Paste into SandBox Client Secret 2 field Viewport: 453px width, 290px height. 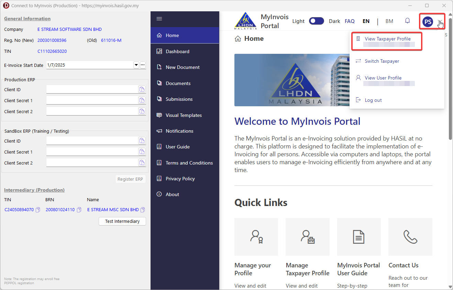click(x=142, y=163)
